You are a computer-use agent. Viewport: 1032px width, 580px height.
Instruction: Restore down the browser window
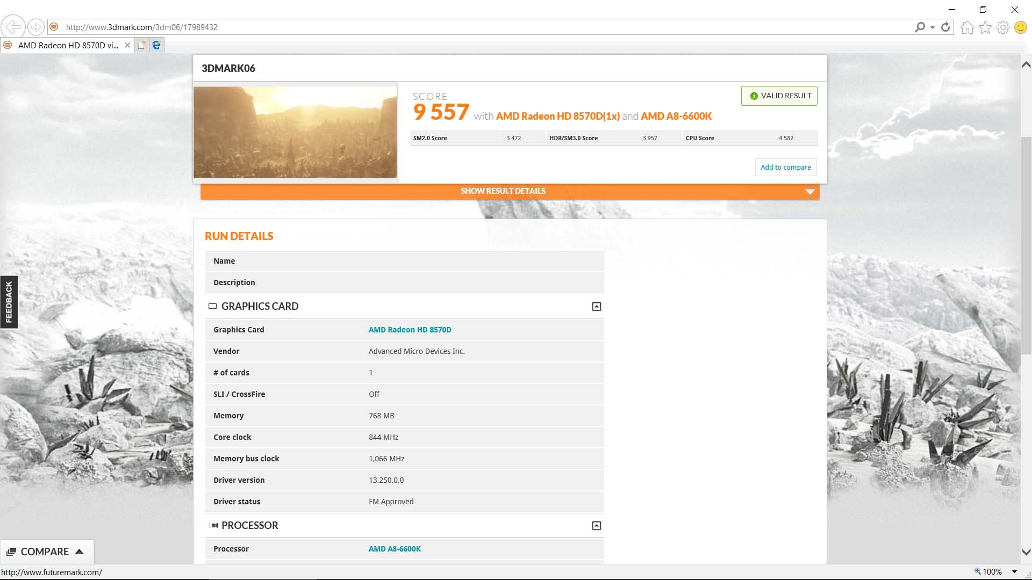pos(983,10)
